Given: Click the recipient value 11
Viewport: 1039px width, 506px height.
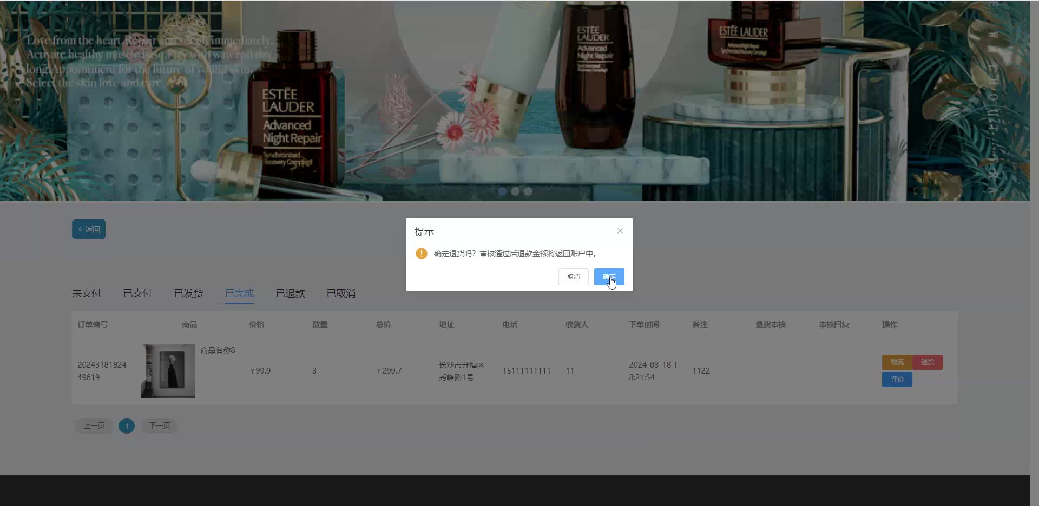Looking at the screenshot, I should point(570,371).
